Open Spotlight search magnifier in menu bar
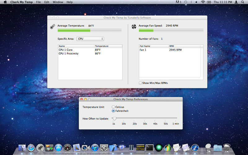This screenshot has width=248, height=155. coord(242,2)
